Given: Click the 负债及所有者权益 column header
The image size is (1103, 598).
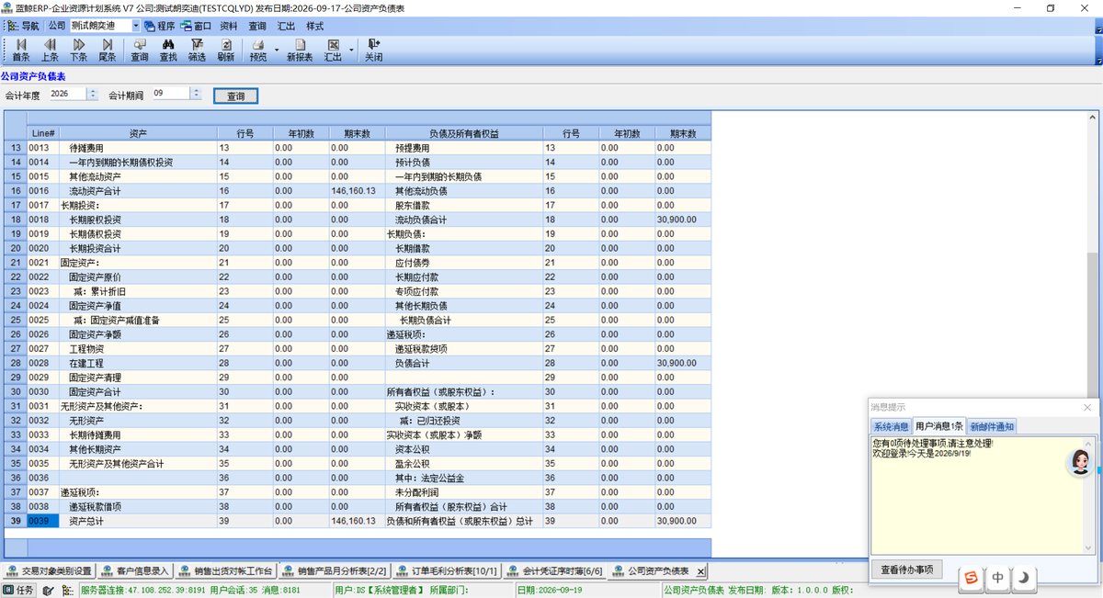Looking at the screenshot, I should pos(463,134).
